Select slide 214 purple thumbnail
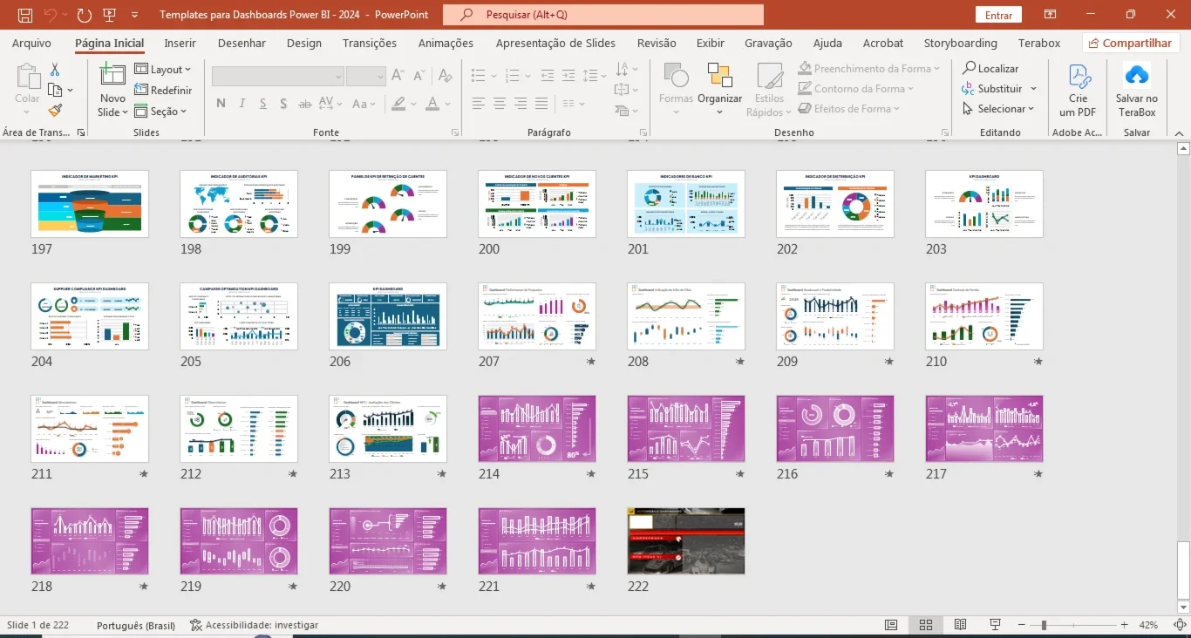This screenshot has height=638, width=1191. (x=537, y=429)
